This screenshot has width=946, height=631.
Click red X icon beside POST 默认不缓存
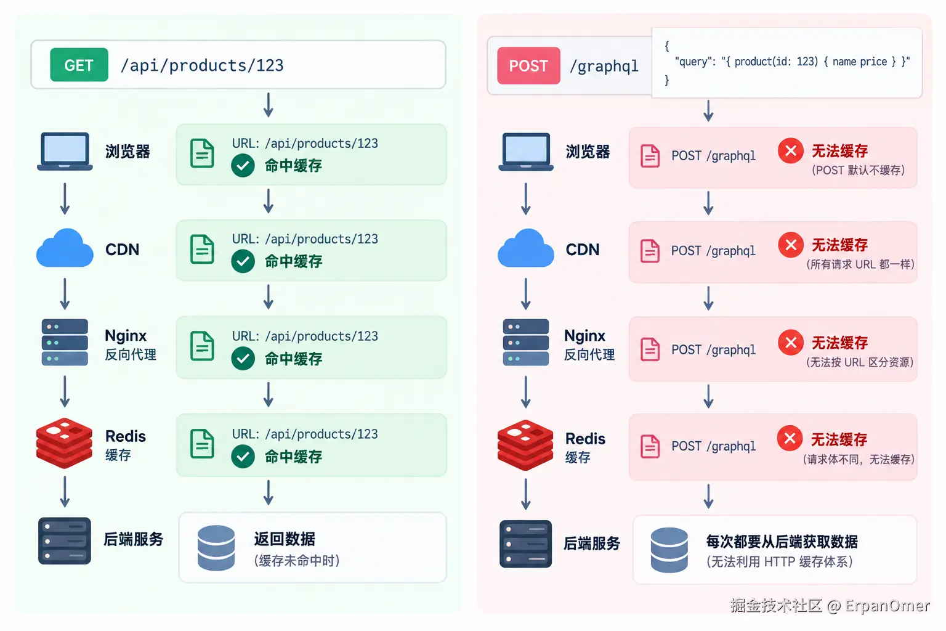tap(791, 150)
